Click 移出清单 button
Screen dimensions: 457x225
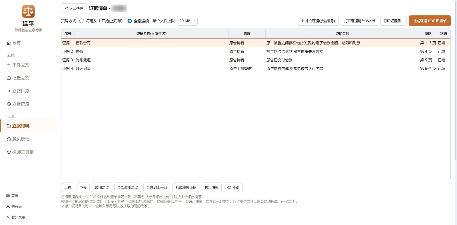[x=212, y=187]
